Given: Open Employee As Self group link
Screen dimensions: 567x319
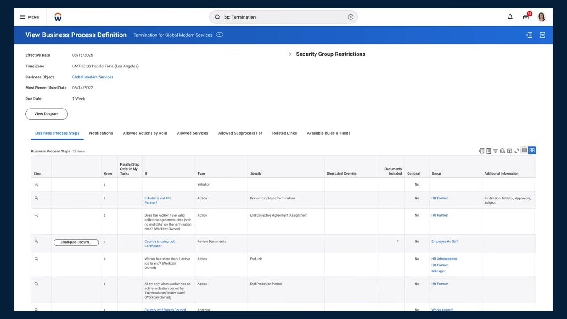Looking at the screenshot, I should 444,241.
